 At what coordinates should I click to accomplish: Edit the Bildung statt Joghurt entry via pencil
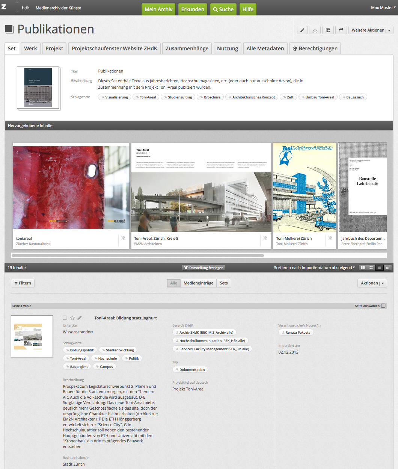point(80,318)
